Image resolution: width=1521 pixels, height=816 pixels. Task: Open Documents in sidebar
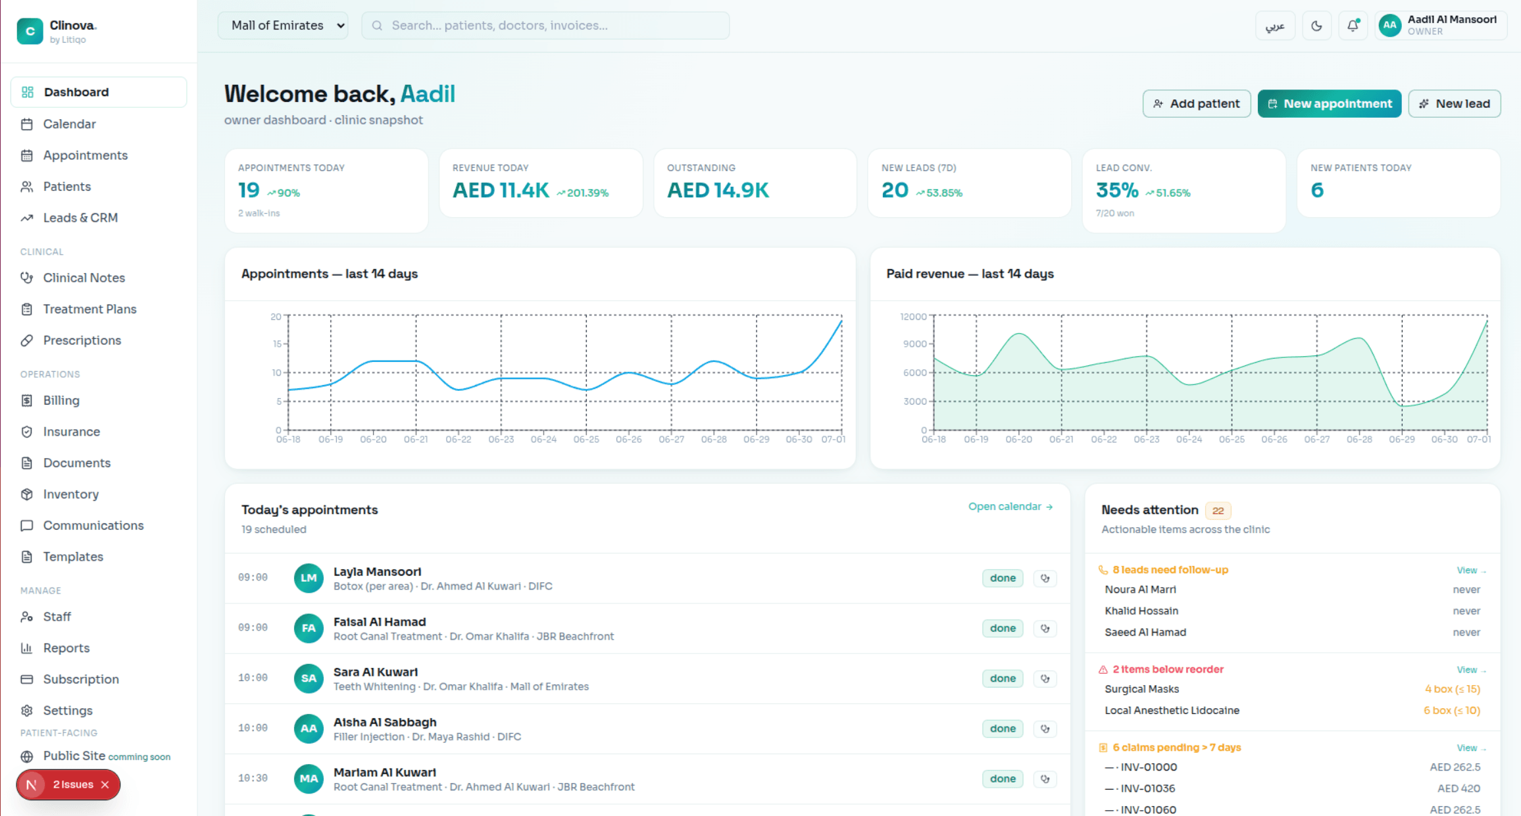point(99,463)
